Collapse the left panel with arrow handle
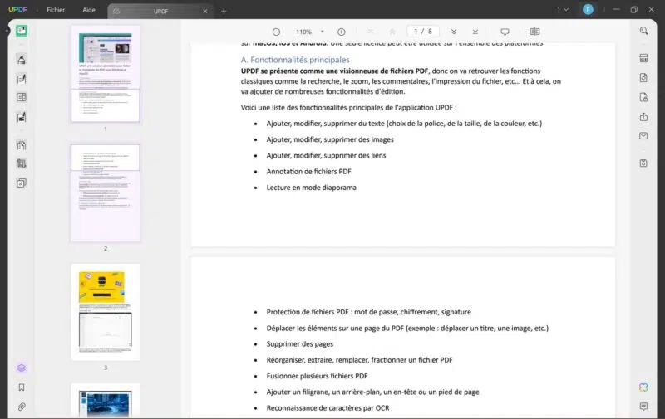Viewport: 665px width, 419px height. coord(7,31)
